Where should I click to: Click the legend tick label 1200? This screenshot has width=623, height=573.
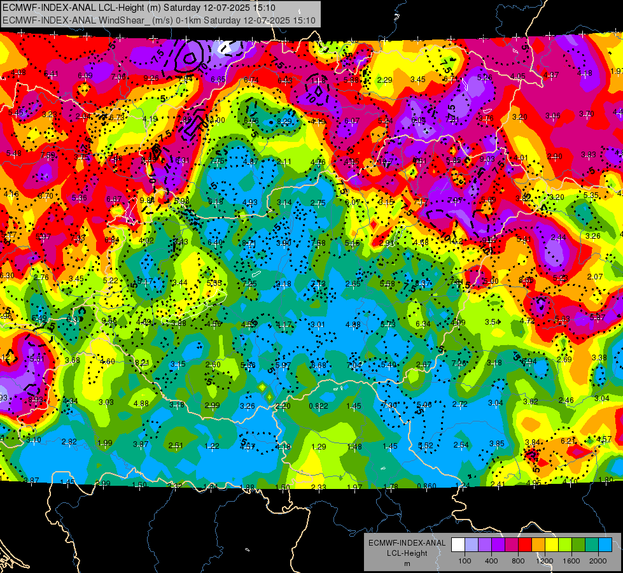point(544,561)
